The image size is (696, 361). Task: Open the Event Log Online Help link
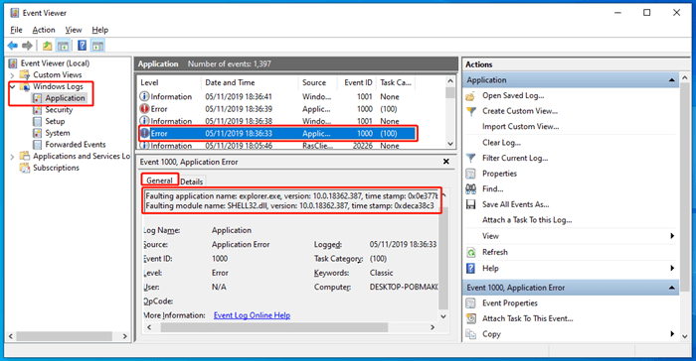pos(252,315)
